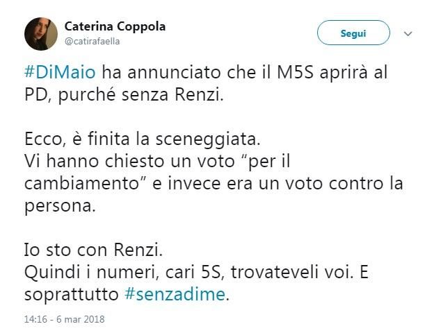Open the #senzadime hashtag

pyautogui.click(x=175, y=293)
